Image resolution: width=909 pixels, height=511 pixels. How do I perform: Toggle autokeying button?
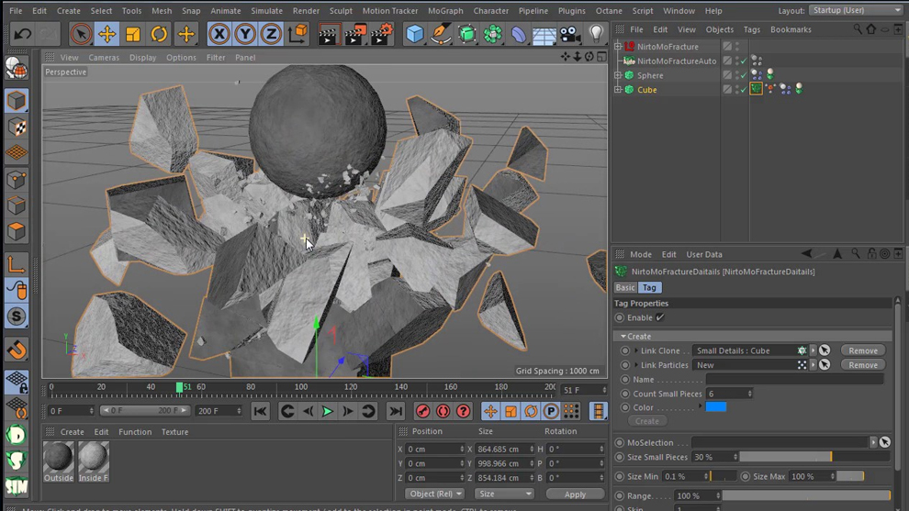coord(443,411)
